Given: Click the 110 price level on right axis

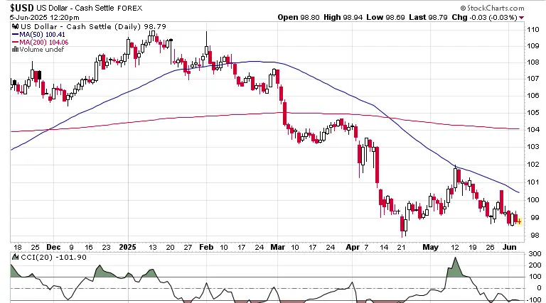Looking at the screenshot, I should pos(532,30).
